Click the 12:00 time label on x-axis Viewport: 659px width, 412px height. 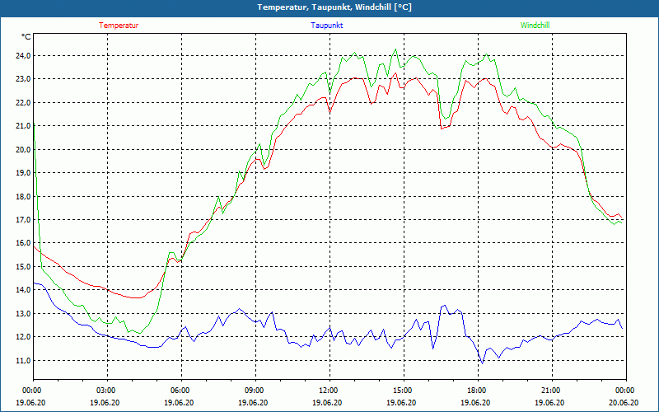tap(328, 391)
